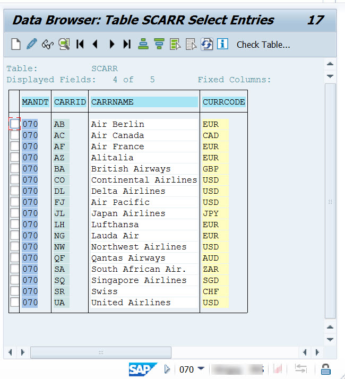Go to the next entry
This screenshot has height=379, width=345.
pos(111,45)
